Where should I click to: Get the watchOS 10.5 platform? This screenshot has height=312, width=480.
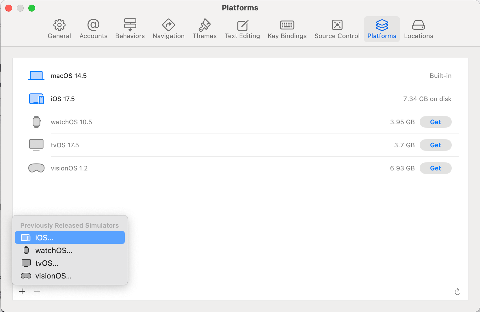(436, 122)
